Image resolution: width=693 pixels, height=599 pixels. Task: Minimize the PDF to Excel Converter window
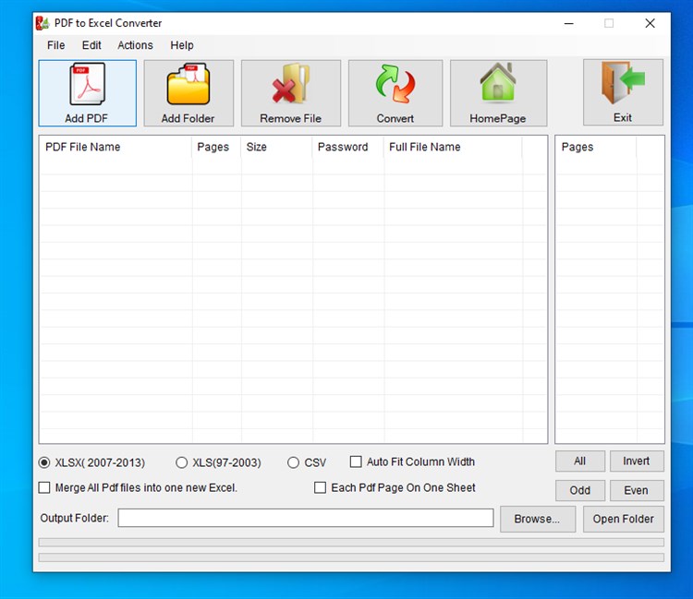pyautogui.click(x=569, y=23)
